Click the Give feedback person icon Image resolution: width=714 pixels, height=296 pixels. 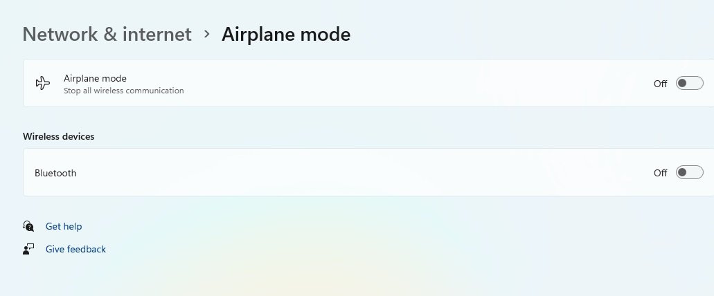pos(28,249)
